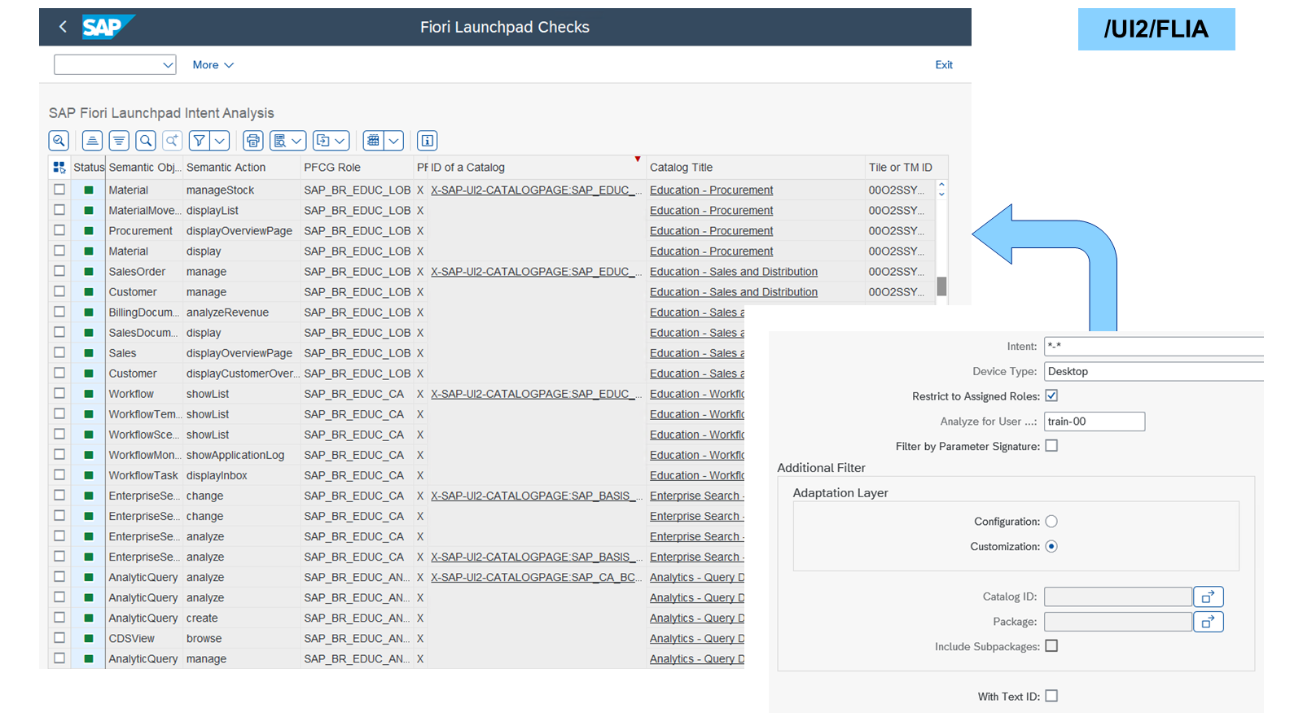Viewport: 1303px width, 721px height.
Task: Click the Package input field
Action: tap(1117, 623)
